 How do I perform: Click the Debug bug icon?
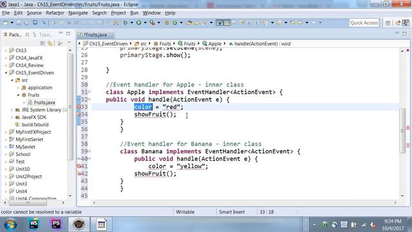(x=125, y=23)
